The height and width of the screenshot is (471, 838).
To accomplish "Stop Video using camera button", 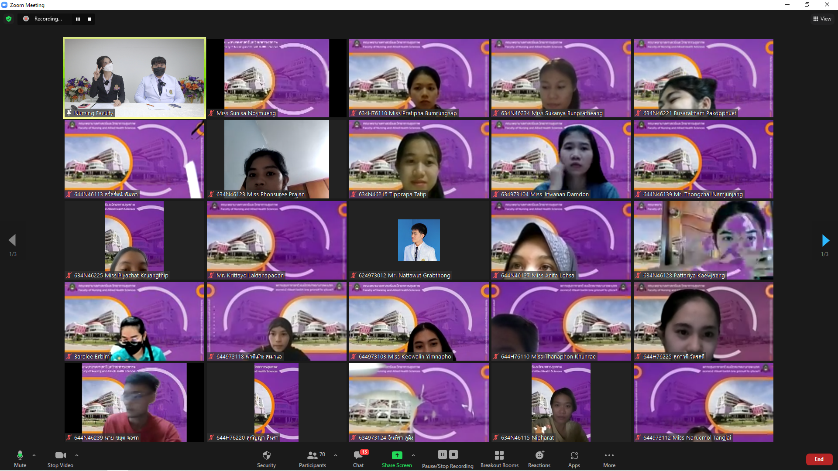I will coord(60,458).
